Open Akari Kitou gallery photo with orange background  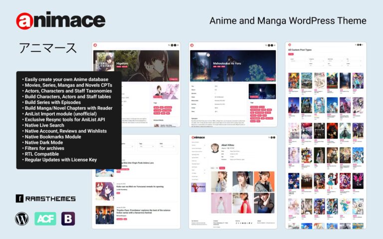coord(264,181)
